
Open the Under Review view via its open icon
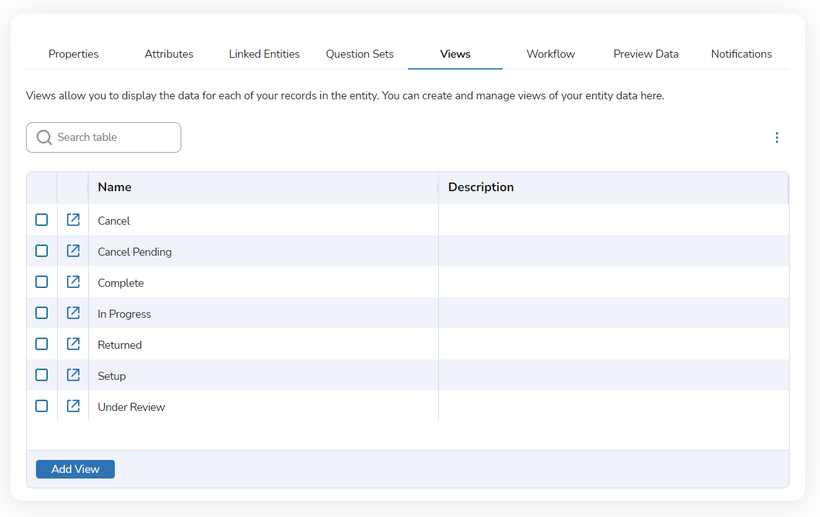[x=73, y=406]
